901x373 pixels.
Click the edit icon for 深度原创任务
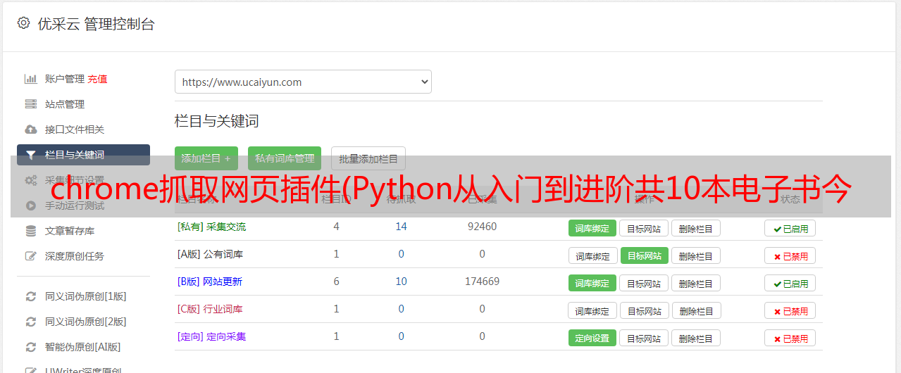tap(30, 256)
